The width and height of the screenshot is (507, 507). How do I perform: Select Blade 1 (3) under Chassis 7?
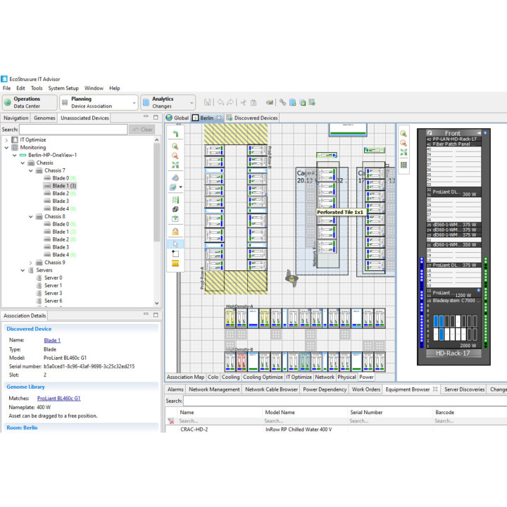64,186
